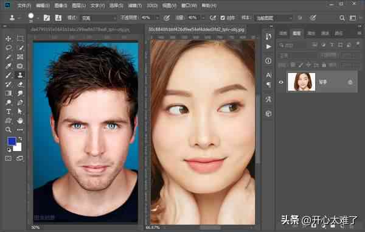Select the Lasso tool
The height and width of the screenshot is (232, 365).
(9, 47)
